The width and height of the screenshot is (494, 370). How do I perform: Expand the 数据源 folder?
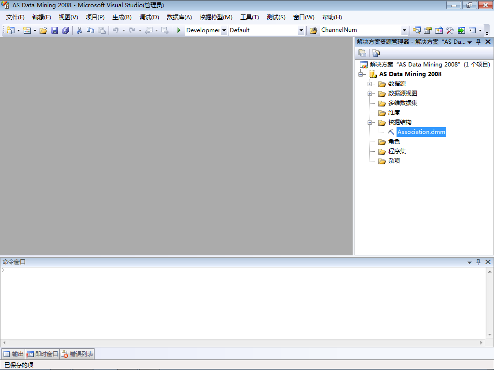370,84
